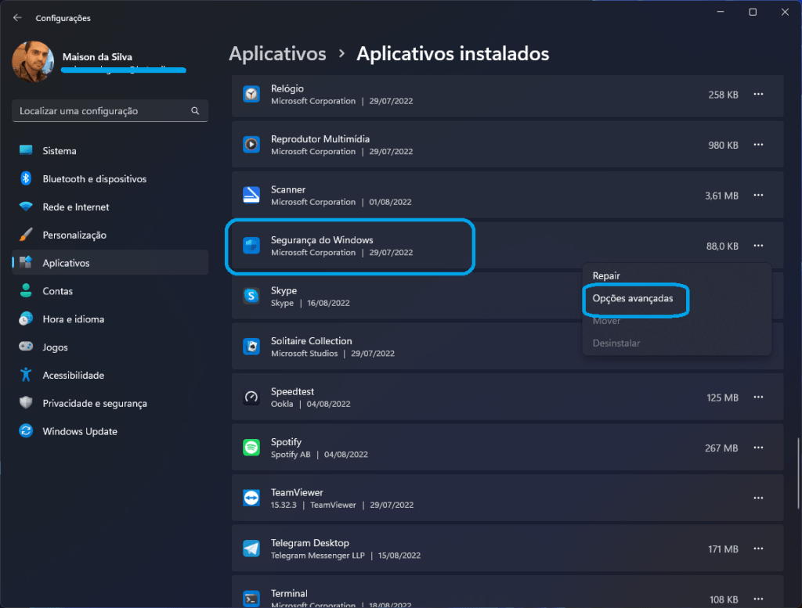The width and height of the screenshot is (802, 608).
Task: Open Personalização settings
Action: coord(110,235)
